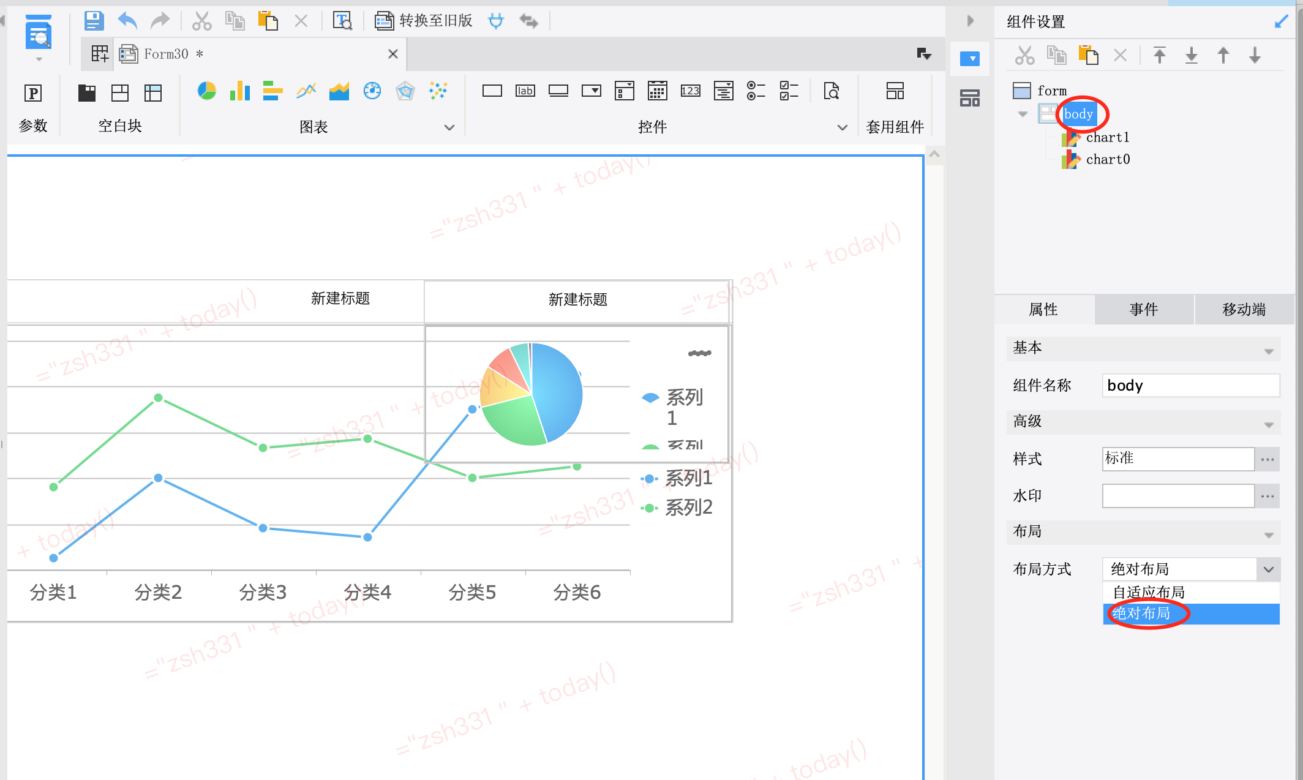Select the solid blank block icon
This screenshot has width=1303, height=780.
(x=87, y=93)
